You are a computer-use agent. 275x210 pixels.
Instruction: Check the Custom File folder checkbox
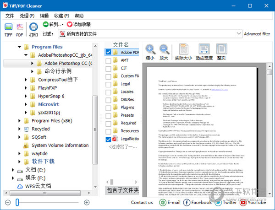108,77
